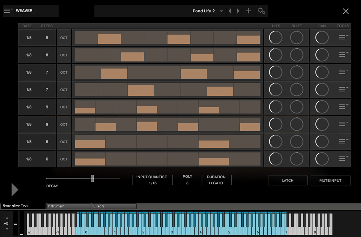Click the POLY value showing 8

[187, 183]
